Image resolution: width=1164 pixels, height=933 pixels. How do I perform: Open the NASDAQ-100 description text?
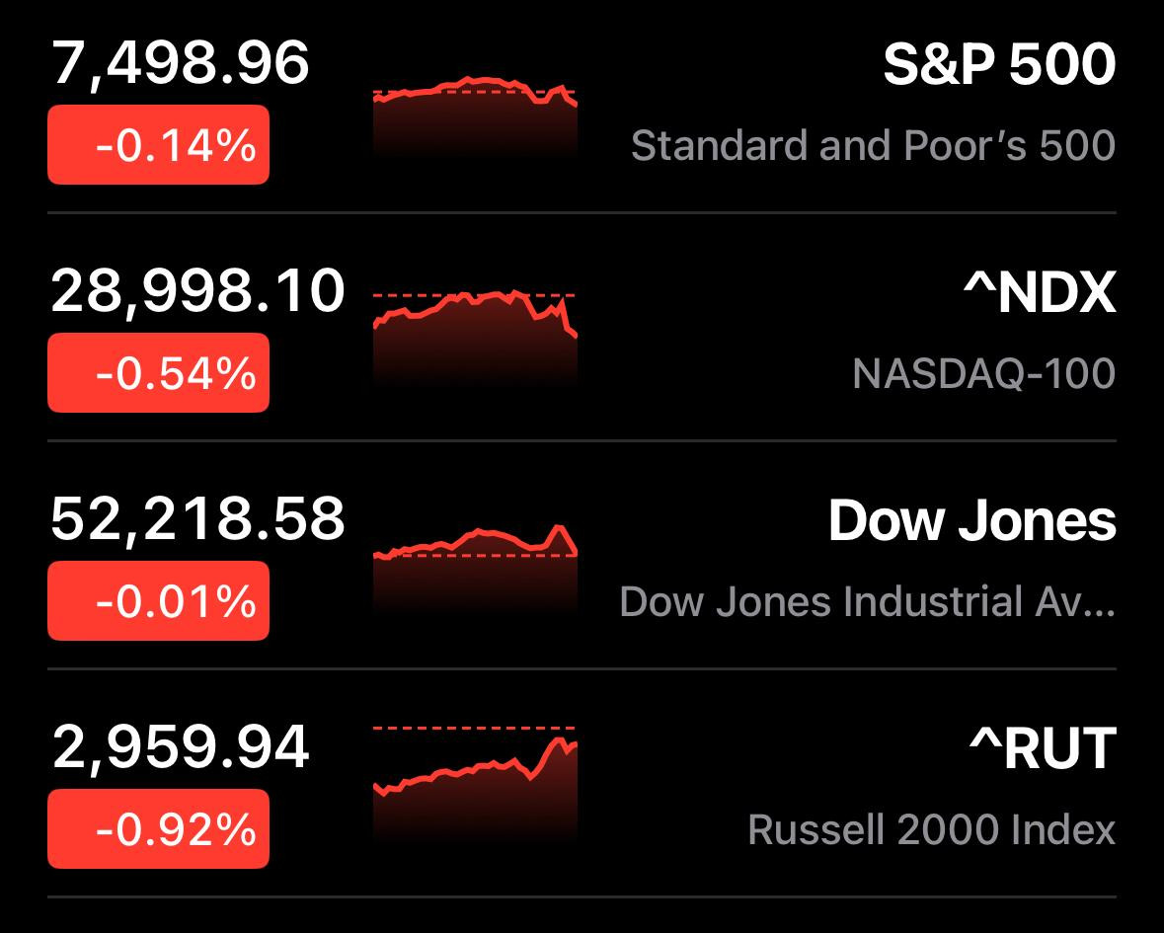coord(984,373)
